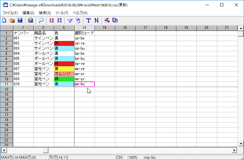Open search with magnifier icon
The height and width of the screenshot is (160, 244).
(x=41, y=20)
